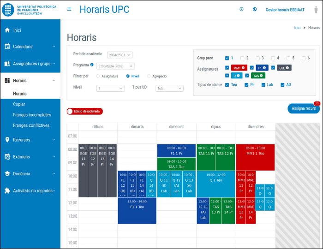The height and width of the screenshot is (249, 323).
Task: Open Franges conflictives in sidebar
Action: (31, 125)
